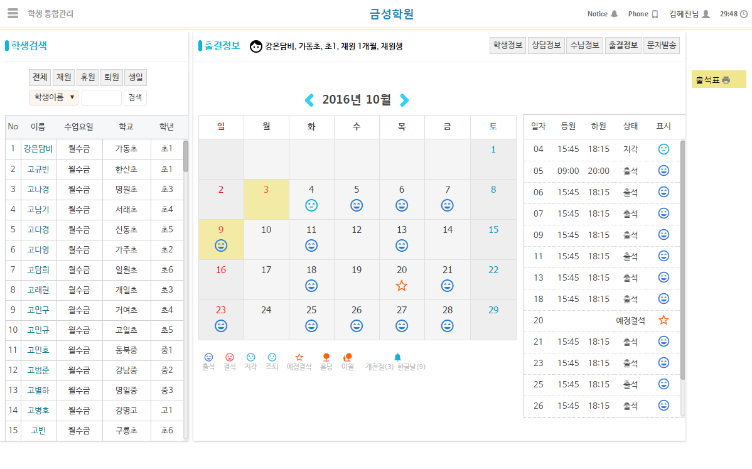
Task: Go to previous month arrow
Action: 309,100
